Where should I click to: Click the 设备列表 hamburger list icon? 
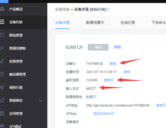2,22
